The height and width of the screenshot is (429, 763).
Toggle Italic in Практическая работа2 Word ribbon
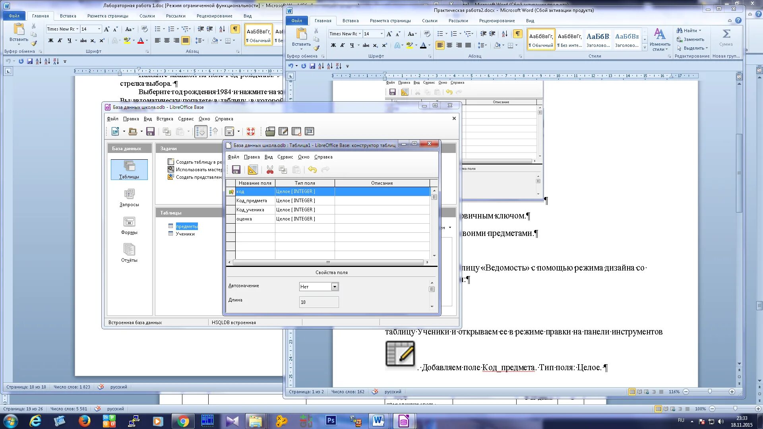343,45
